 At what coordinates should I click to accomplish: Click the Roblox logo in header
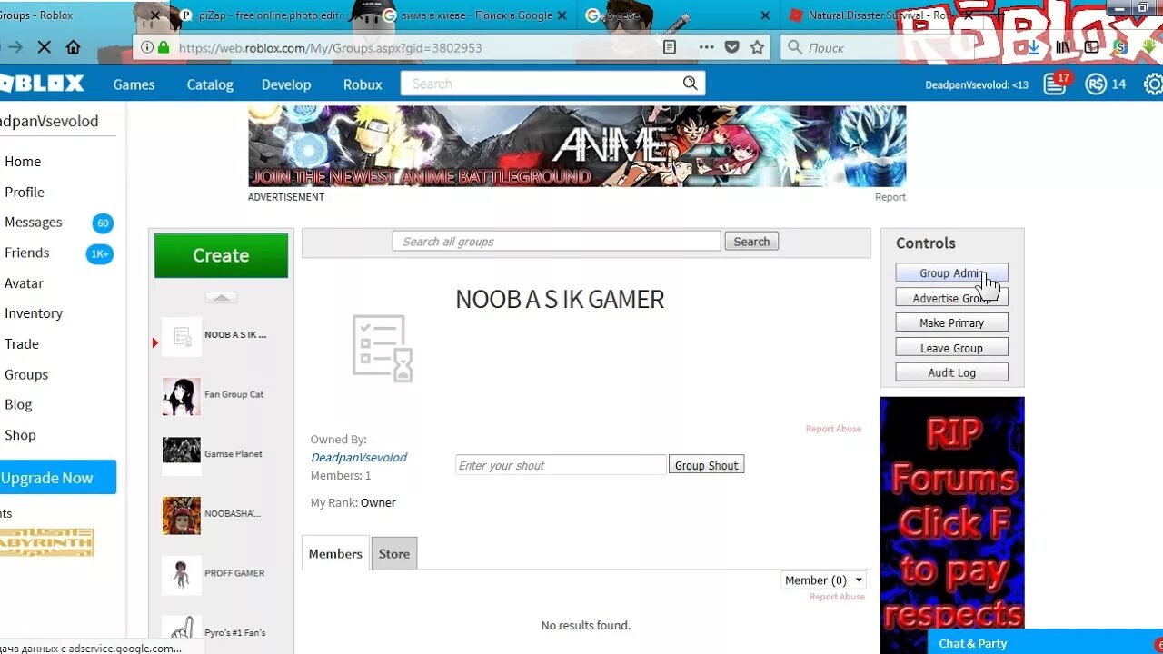point(41,84)
